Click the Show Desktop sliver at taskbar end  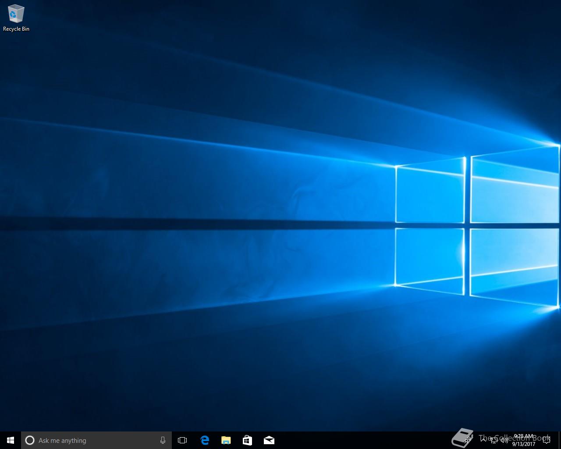pyautogui.click(x=560, y=440)
